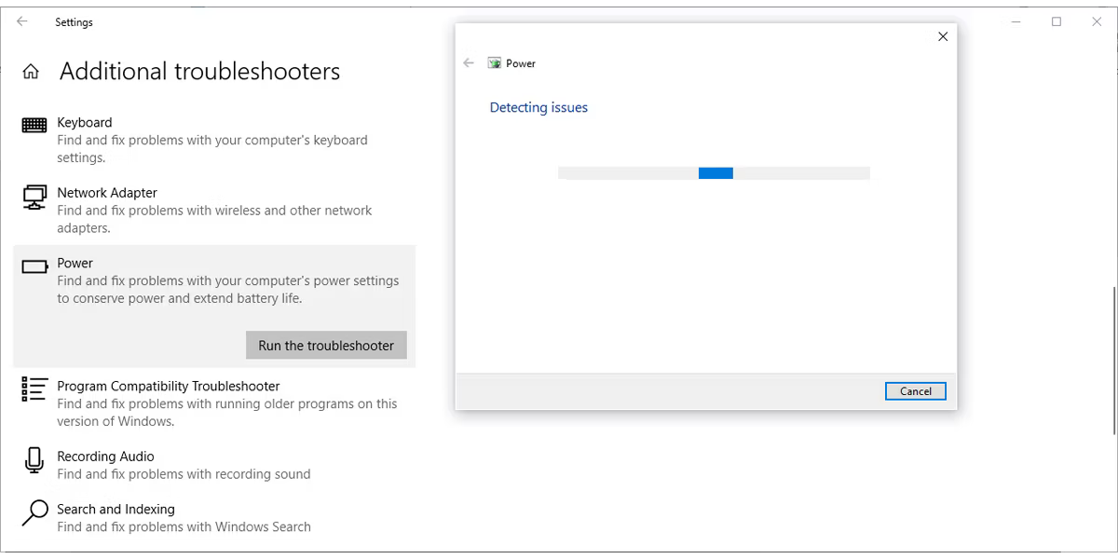The image size is (1118, 559).
Task: Click the Power dialog title icon
Action: [495, 63]
